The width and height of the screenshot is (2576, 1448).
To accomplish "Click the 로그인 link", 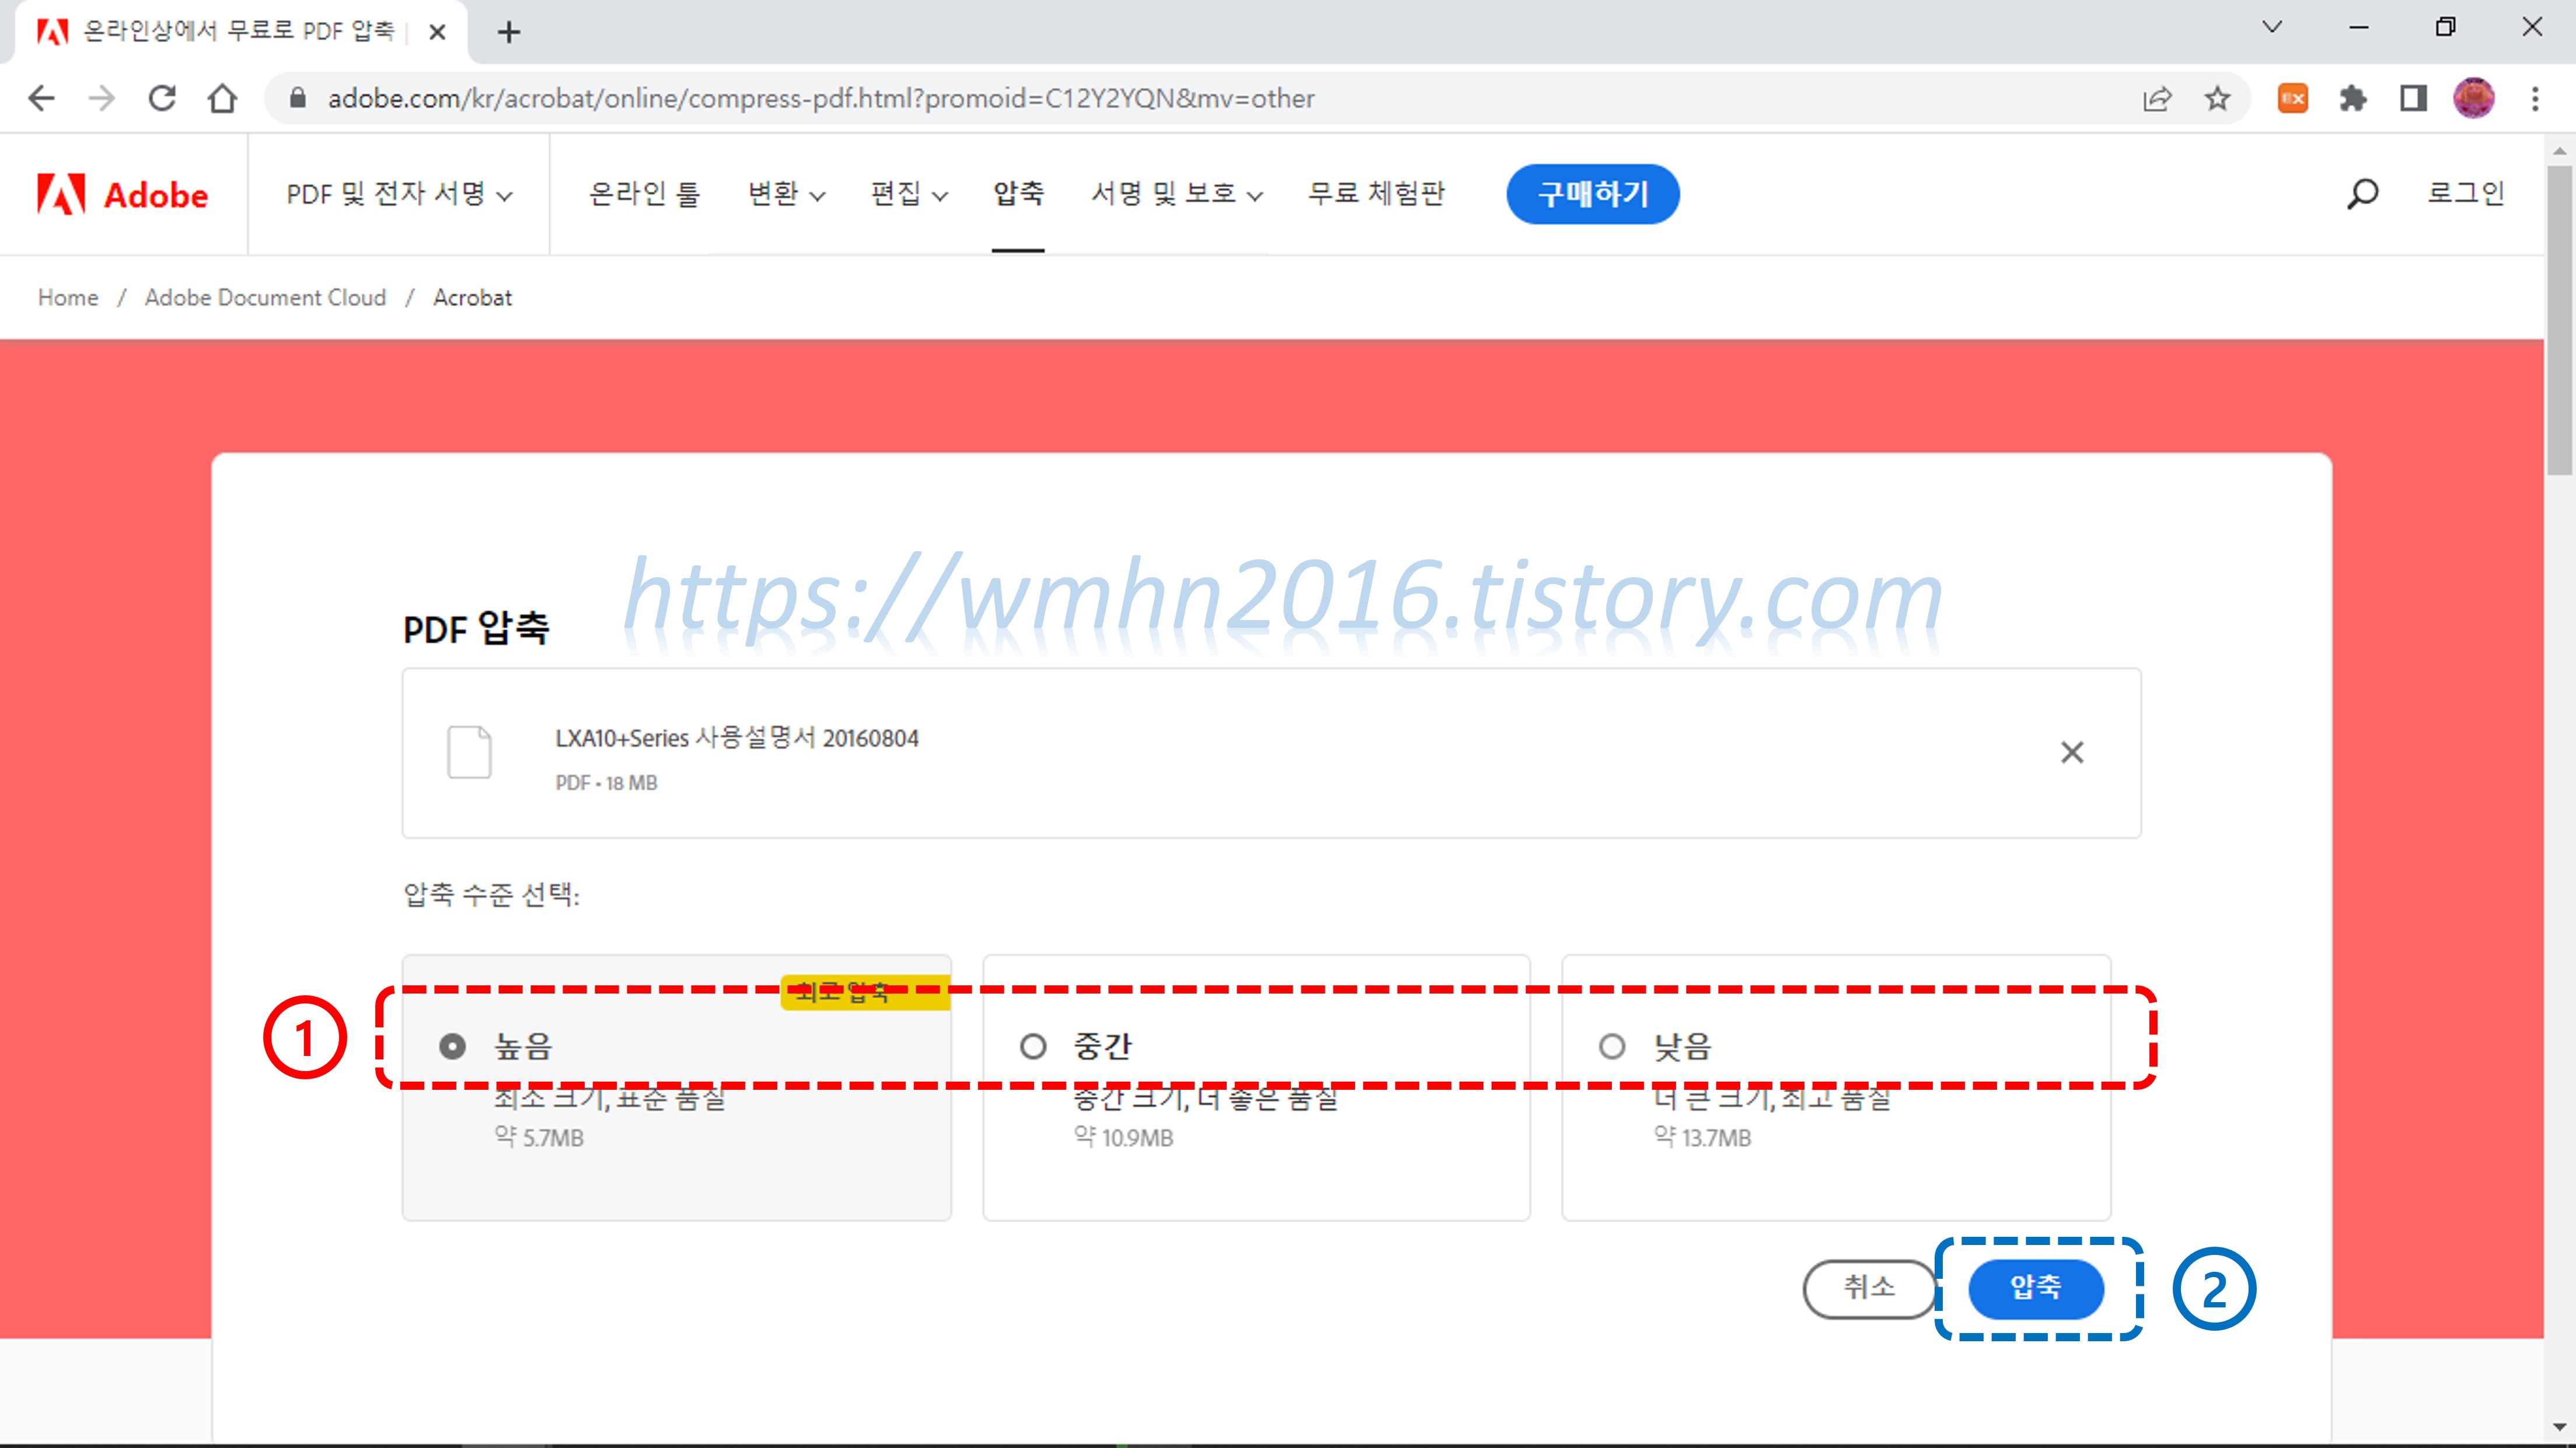I will (x=2466, y=193).
